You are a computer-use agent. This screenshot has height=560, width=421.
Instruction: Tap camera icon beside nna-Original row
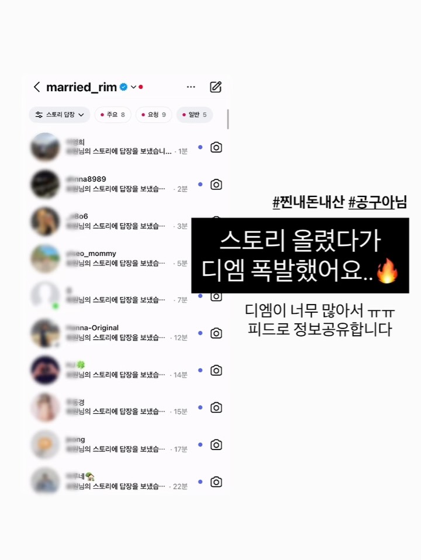click(x=216, y=333)
